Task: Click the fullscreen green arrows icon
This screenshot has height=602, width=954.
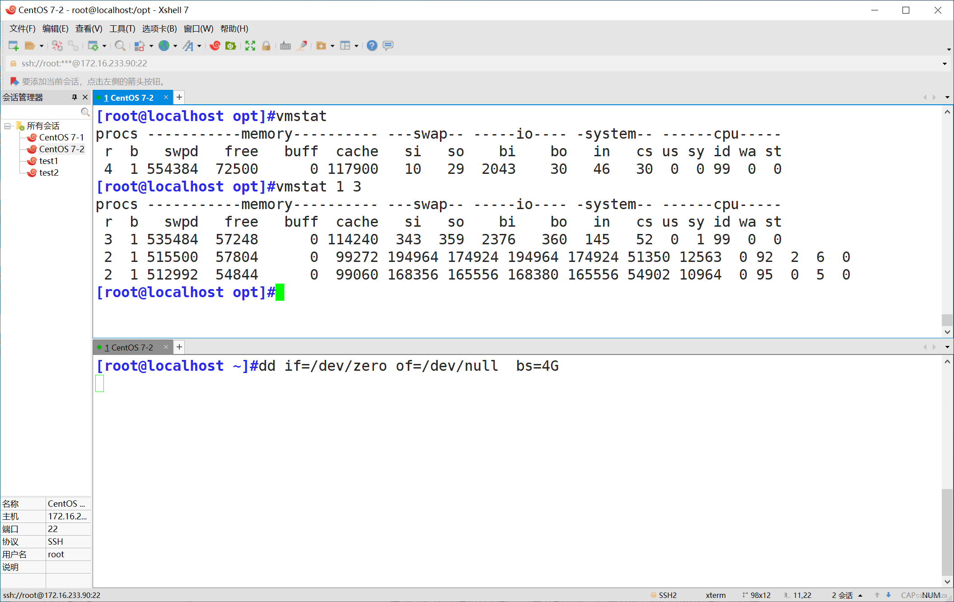Action: tap(250, 46)
